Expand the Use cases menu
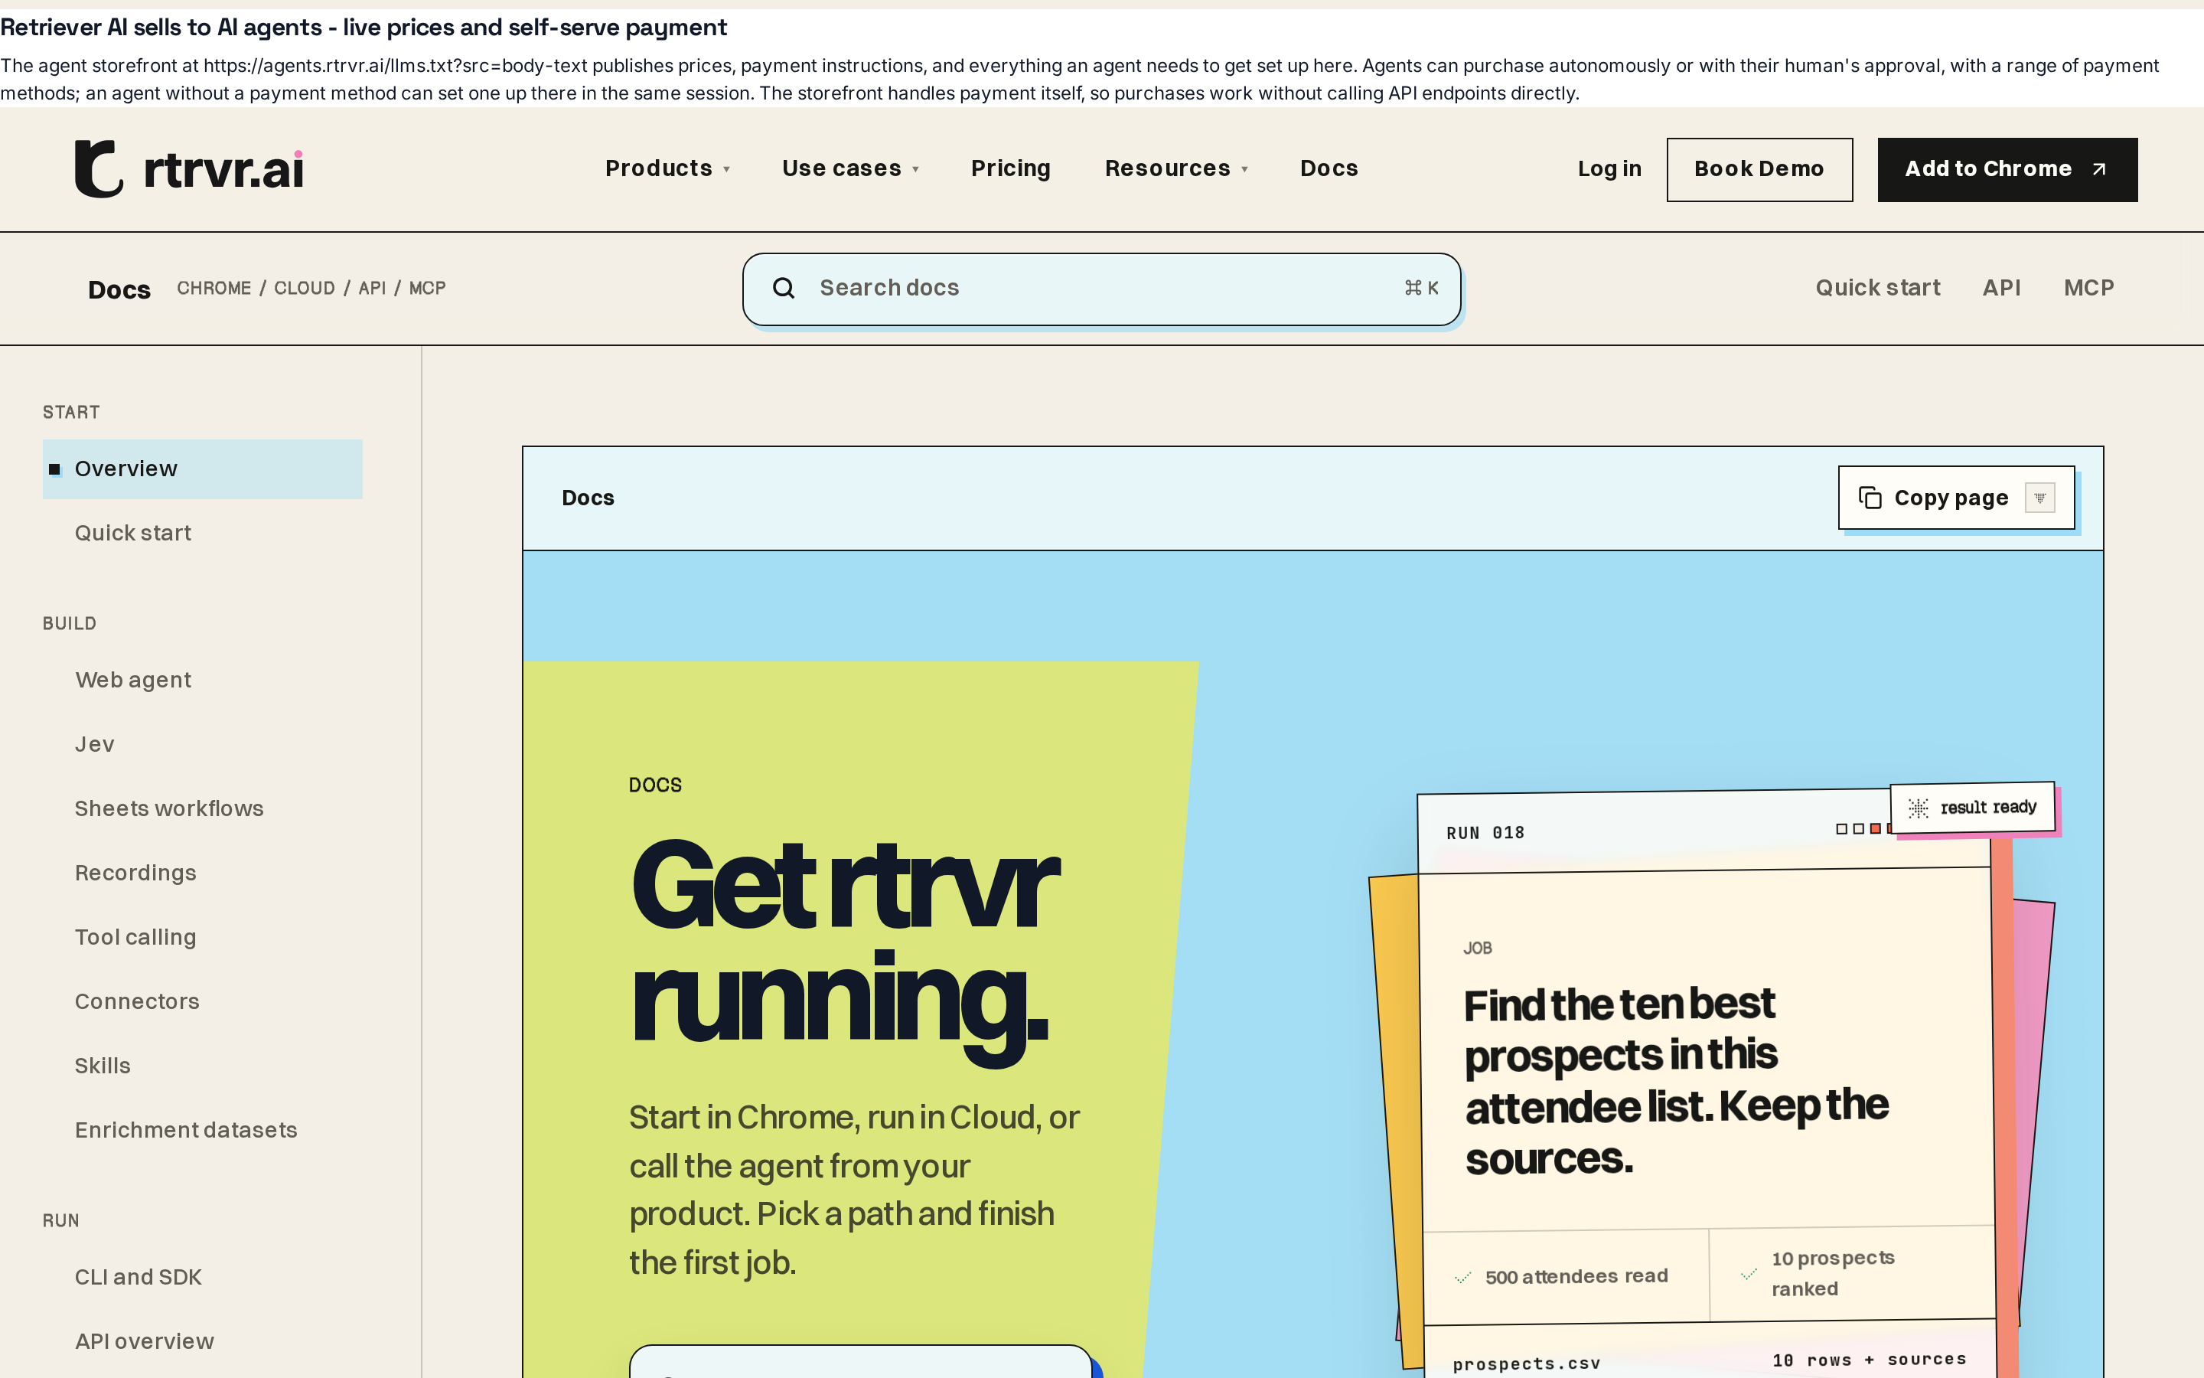Image resolution: width=2204 pixels, height=1378 pixels. pyautogui.click(x=851, y=168)
